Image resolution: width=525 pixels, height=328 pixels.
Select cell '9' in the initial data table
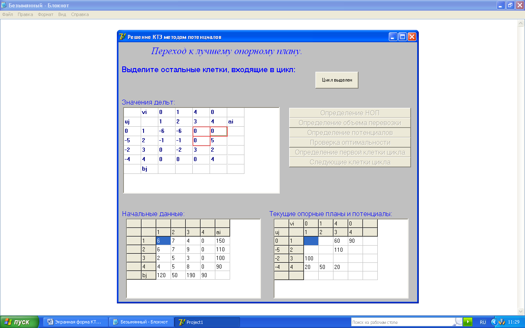(193, 249)
